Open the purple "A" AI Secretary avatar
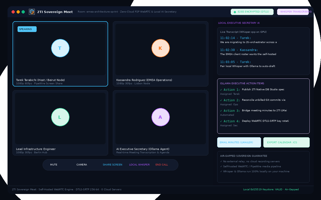 pos(160,117)
